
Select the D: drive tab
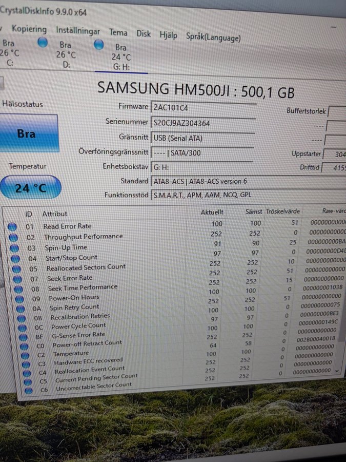(x=66, y=55)
